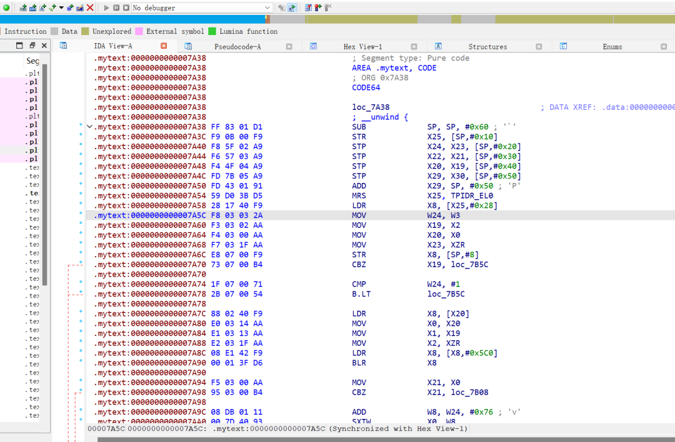Click the grayed delete-breakpoint toolbar icon

pos(328,7)
